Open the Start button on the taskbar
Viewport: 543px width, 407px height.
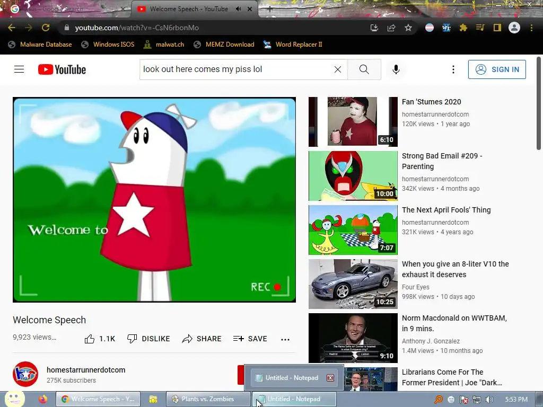(x=14, y=399)
